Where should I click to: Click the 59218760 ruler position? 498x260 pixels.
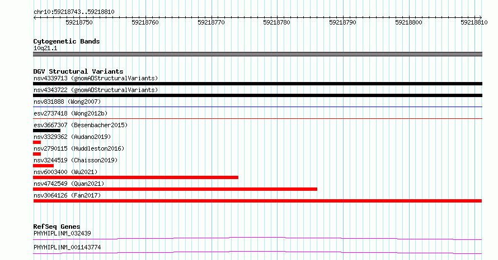point(145,22)
